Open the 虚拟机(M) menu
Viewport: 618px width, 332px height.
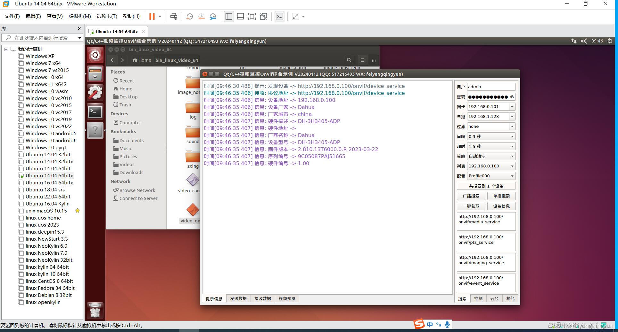(79, 16)
